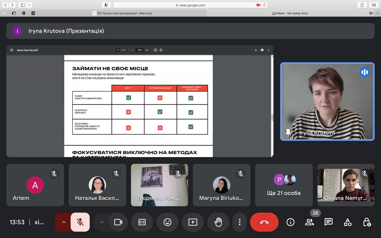Open the meeting details info icon
This screenshot has width=381, height=238.
tap(291, 222)
